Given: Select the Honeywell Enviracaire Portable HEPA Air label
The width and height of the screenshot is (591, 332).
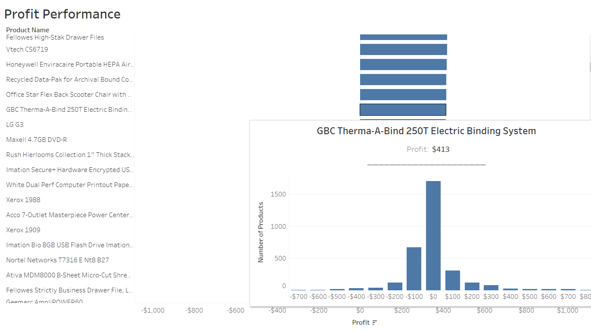Looking at the screenshot, I should tap(70, 65).
